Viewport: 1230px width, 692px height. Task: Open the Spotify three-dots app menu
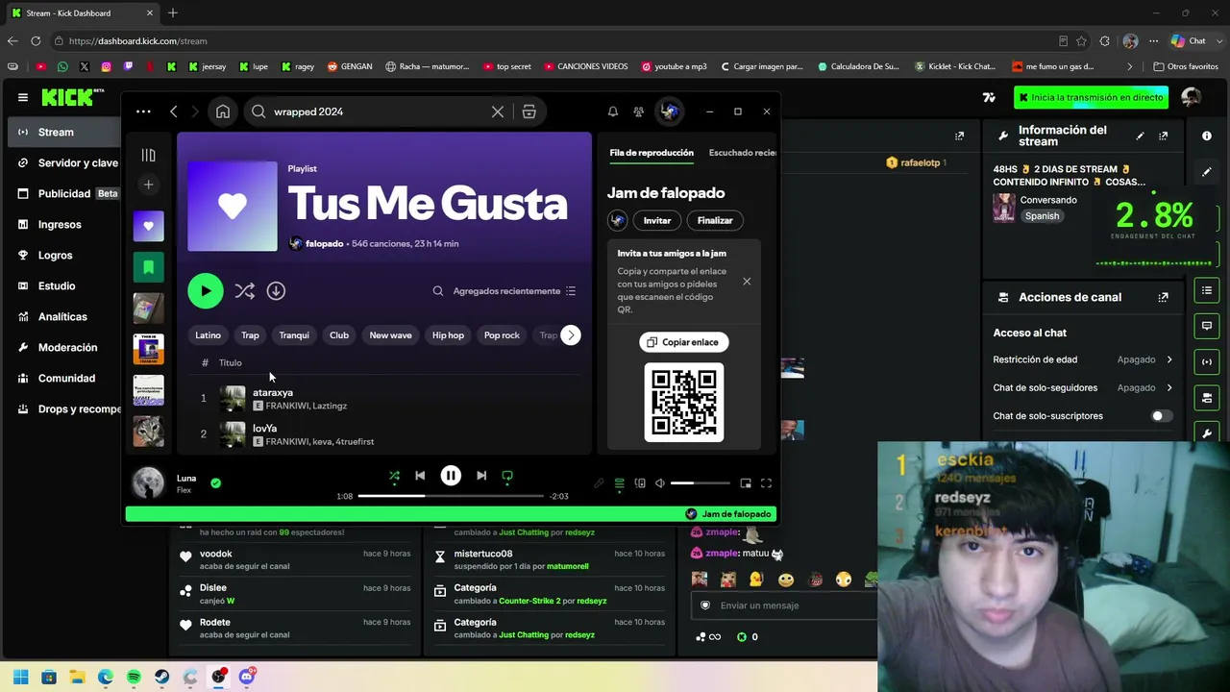coord(143,111)
